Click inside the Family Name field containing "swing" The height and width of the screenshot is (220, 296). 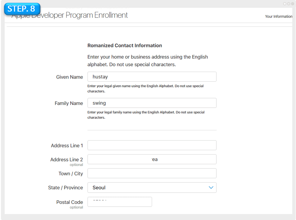click(x=152, y=103)
